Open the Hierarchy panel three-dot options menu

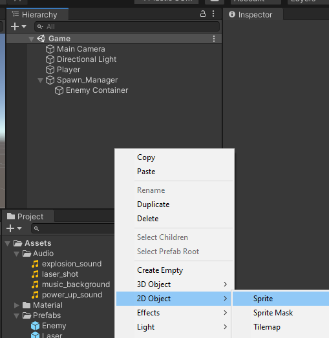point(213,14)
